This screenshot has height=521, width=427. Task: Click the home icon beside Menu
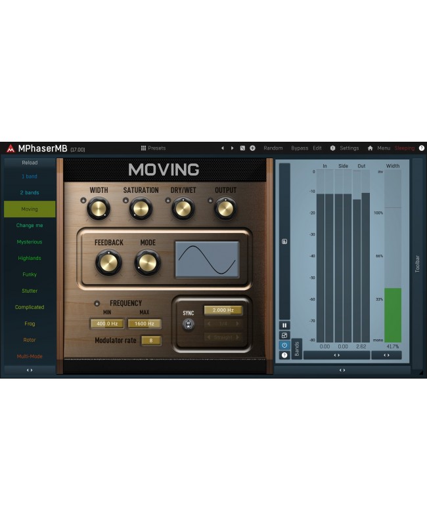(x=370, y=148)
